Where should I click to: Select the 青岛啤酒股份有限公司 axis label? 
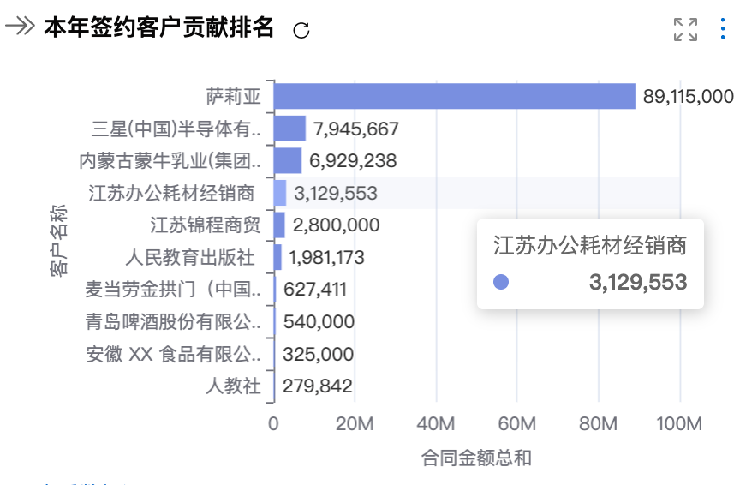click(x=172, y=322)
